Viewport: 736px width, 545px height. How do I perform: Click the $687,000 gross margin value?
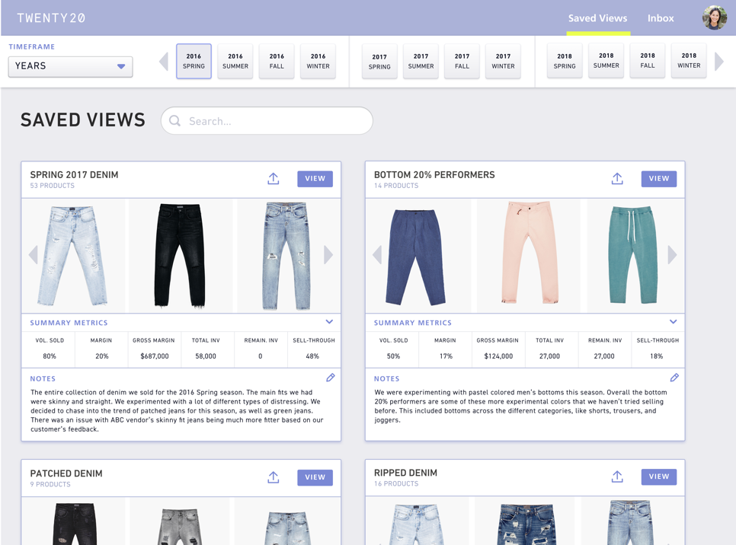155,356
